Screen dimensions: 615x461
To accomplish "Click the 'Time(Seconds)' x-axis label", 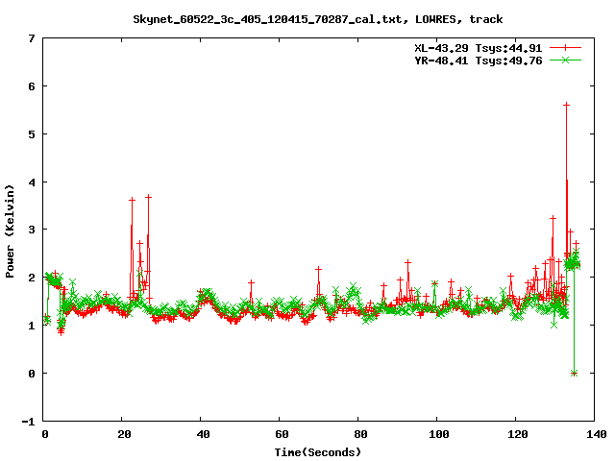I will point(318,452).
